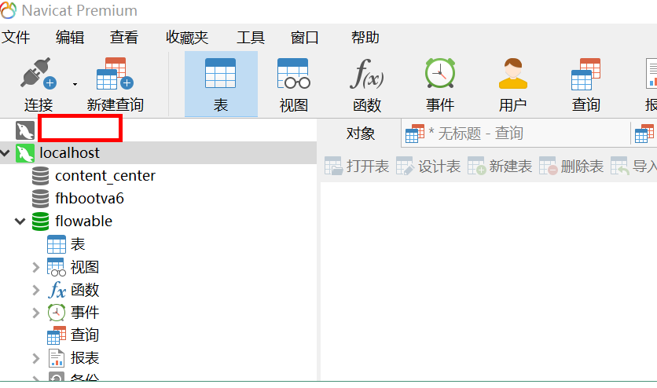Image resolution: width=657 pixels, height=388 pixels.
Task: Select the Functions (函数) tree node
Action: (x=85, y=290)
